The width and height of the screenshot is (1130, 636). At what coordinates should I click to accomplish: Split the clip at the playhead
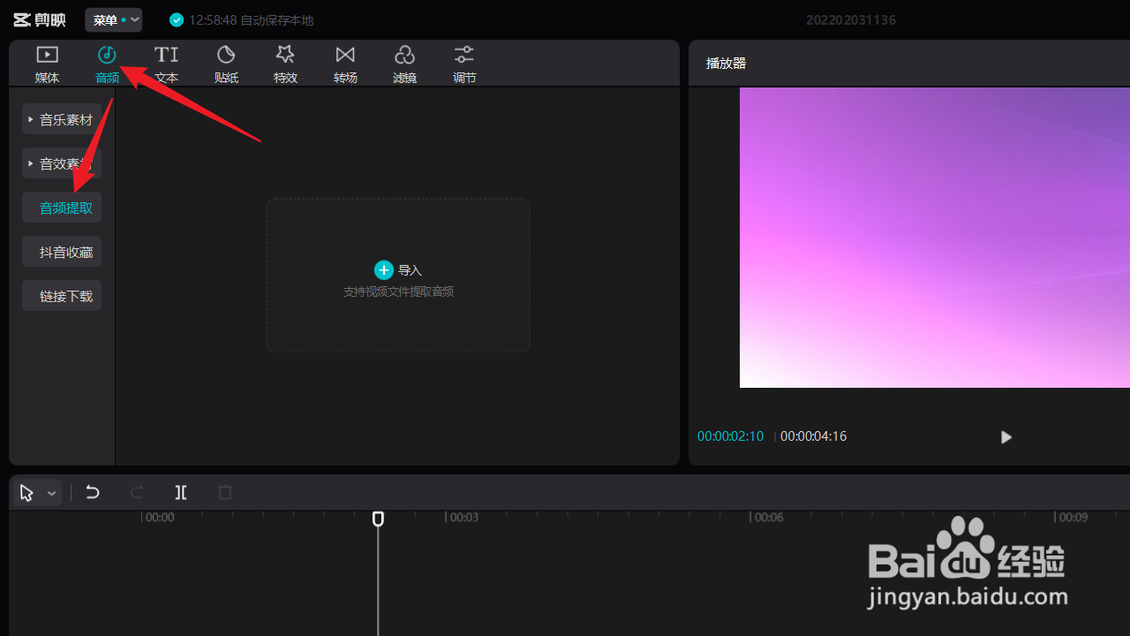(181, 493)
